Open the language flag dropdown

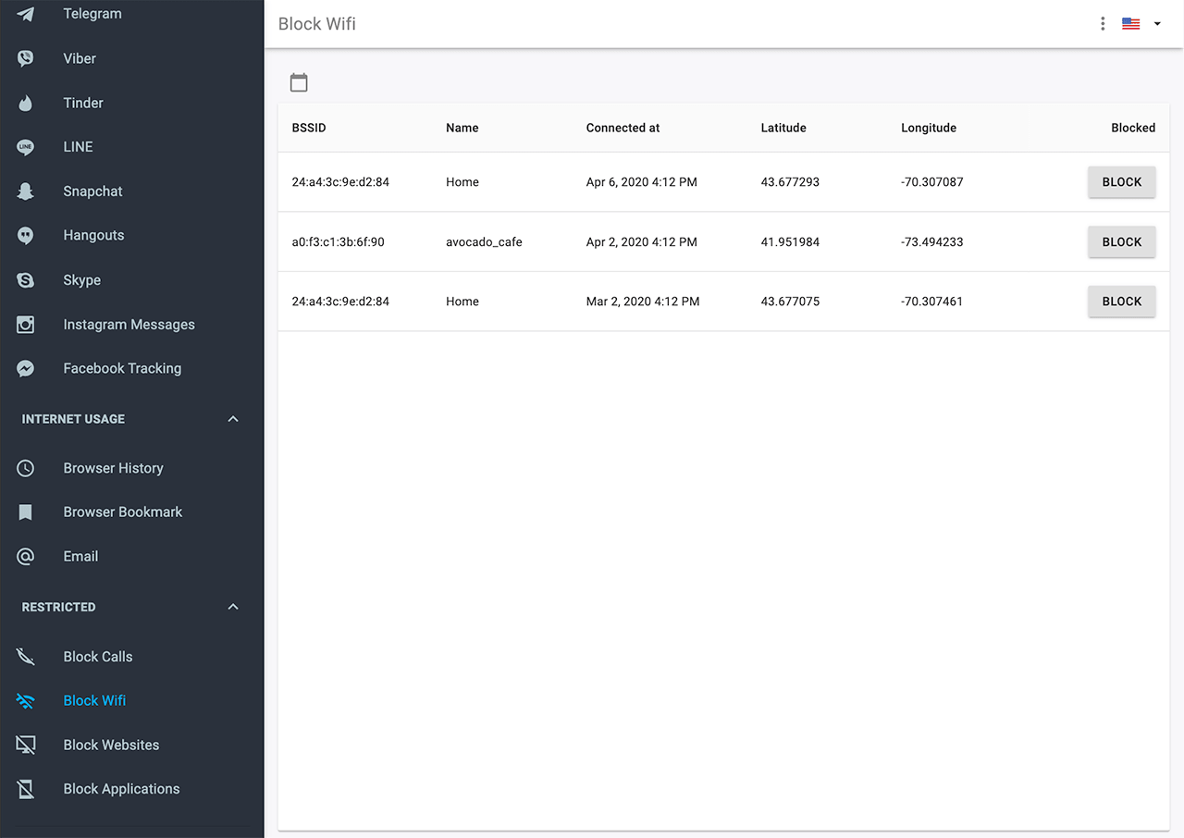point(1141,24)
